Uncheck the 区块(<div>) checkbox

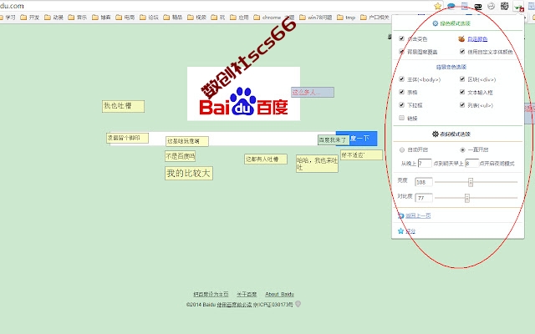(462, 79)
